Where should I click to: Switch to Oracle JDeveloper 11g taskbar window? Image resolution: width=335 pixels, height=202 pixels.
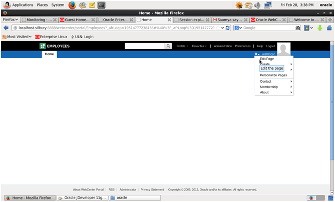coord(82,197)
